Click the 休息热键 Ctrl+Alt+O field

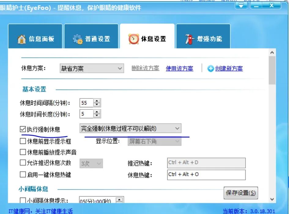(x=206, y=175)
